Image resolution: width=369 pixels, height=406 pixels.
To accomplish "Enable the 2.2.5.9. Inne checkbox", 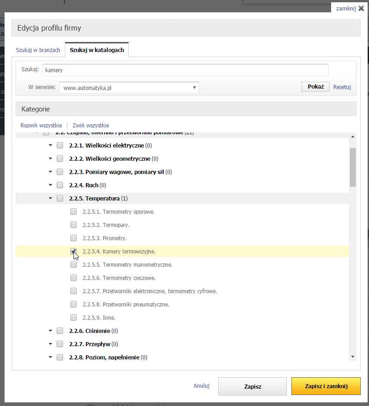I will tap(74, 317).
